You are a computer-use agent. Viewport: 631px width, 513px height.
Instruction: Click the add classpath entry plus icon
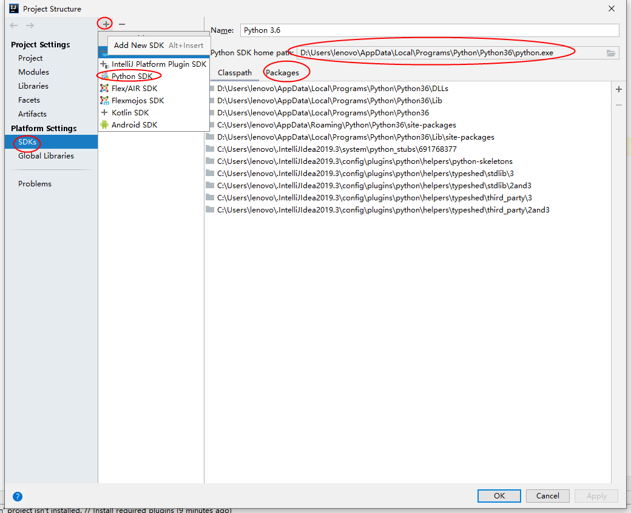point(619,89)
